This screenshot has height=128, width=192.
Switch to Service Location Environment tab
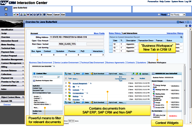(x=66, y=62)
